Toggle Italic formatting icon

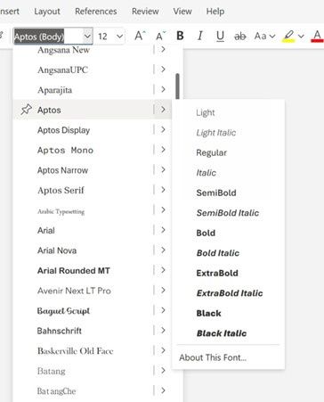pyautogui.click(x=200, y=36)
